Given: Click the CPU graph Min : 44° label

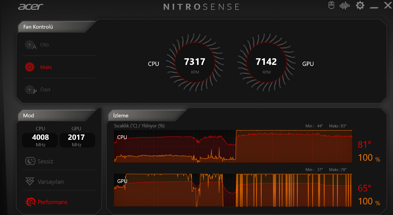Looking at the screenshot, I should point(314,126).
